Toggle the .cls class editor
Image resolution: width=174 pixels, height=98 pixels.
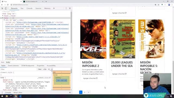pos(45,69)
